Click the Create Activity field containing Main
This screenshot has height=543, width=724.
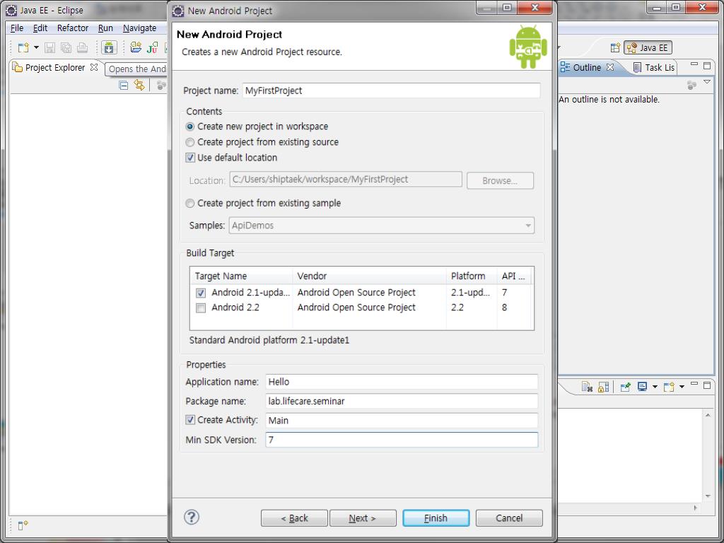point(402,421)
